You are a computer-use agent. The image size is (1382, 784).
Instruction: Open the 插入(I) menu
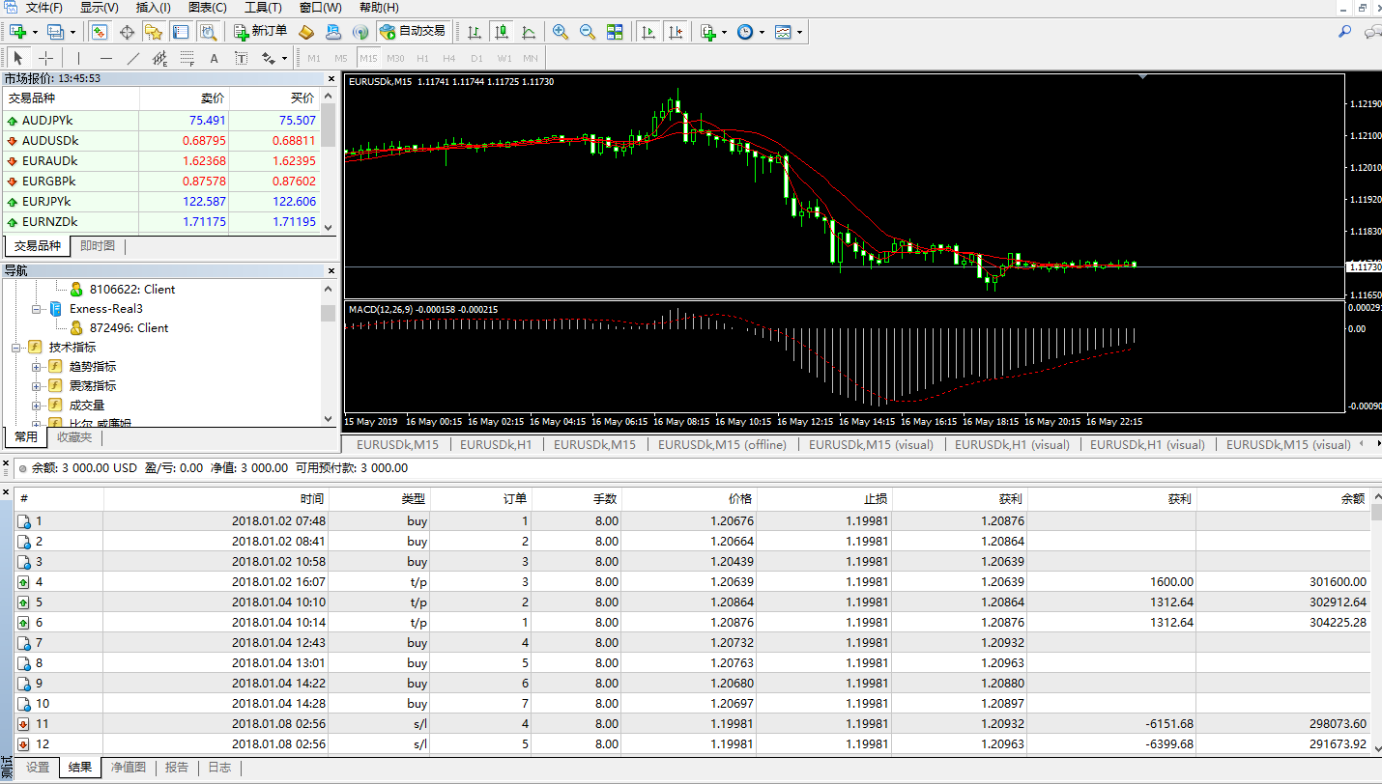[x=153, y=8]
